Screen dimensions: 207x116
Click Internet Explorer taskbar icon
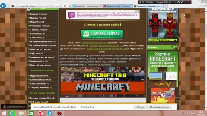click(x=12, y=113)
